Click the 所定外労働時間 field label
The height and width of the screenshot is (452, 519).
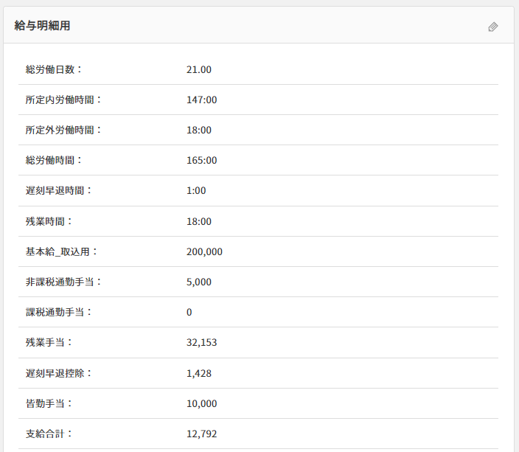(63, 130)
